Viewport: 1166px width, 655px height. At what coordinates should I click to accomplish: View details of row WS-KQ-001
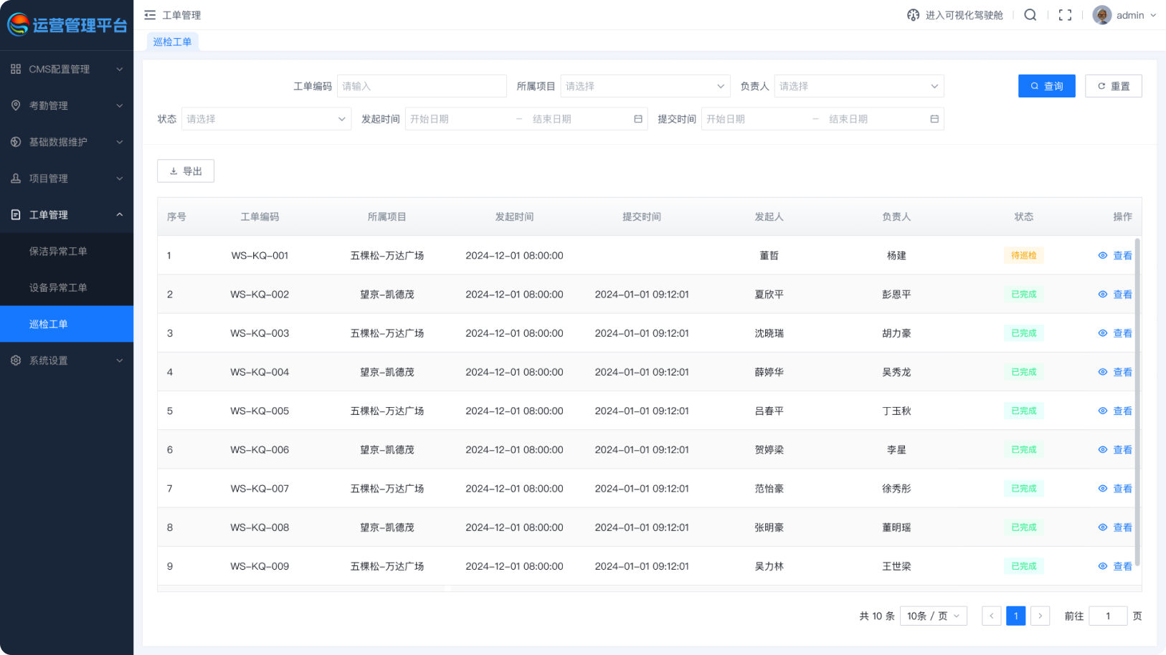1115,256
